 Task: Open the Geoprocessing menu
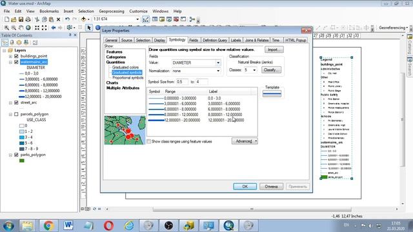point(112,12)
